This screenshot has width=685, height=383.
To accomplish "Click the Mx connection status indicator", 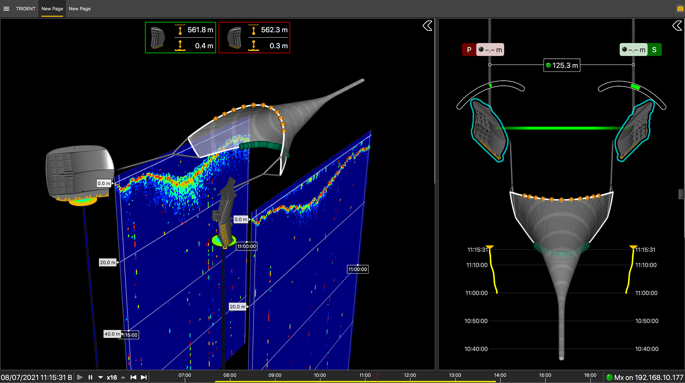I will (610, 378).
